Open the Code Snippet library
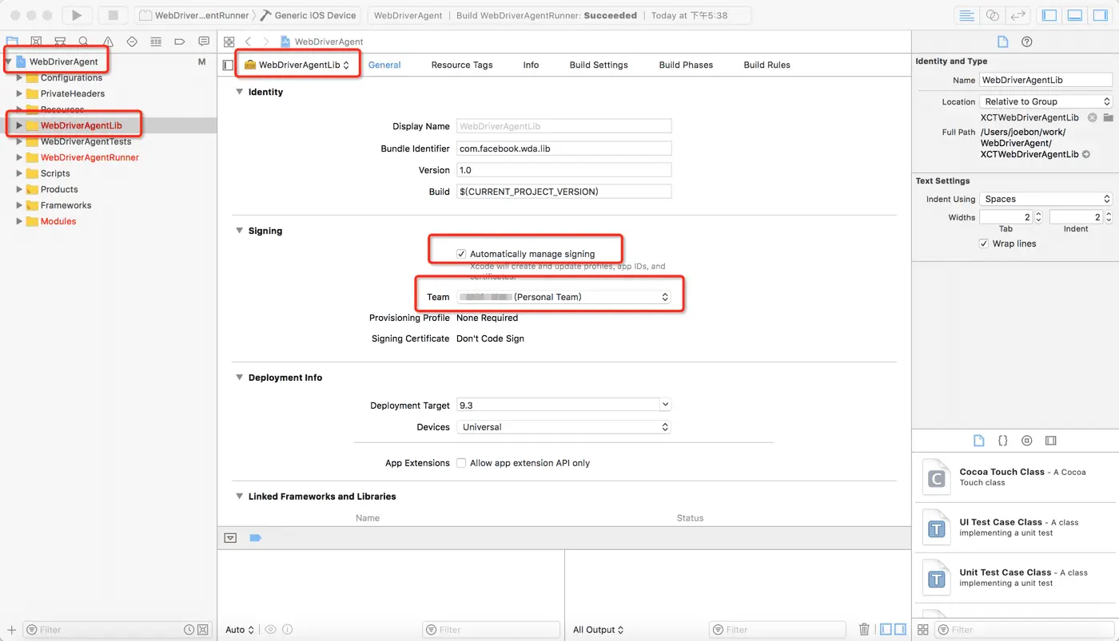Screen dimensions: 1119x641 click(1002, 441)
